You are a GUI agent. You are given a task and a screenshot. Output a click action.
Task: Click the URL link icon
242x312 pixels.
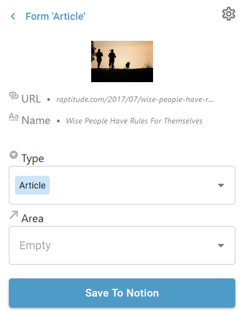[14, 95]
